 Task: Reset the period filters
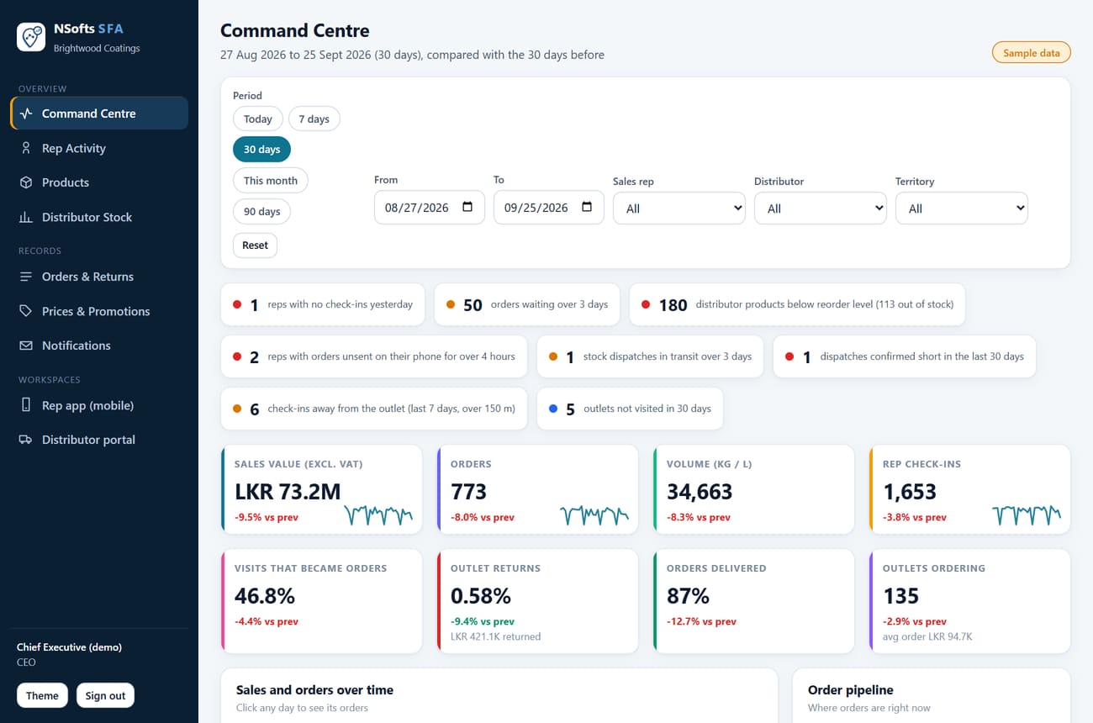255,245
